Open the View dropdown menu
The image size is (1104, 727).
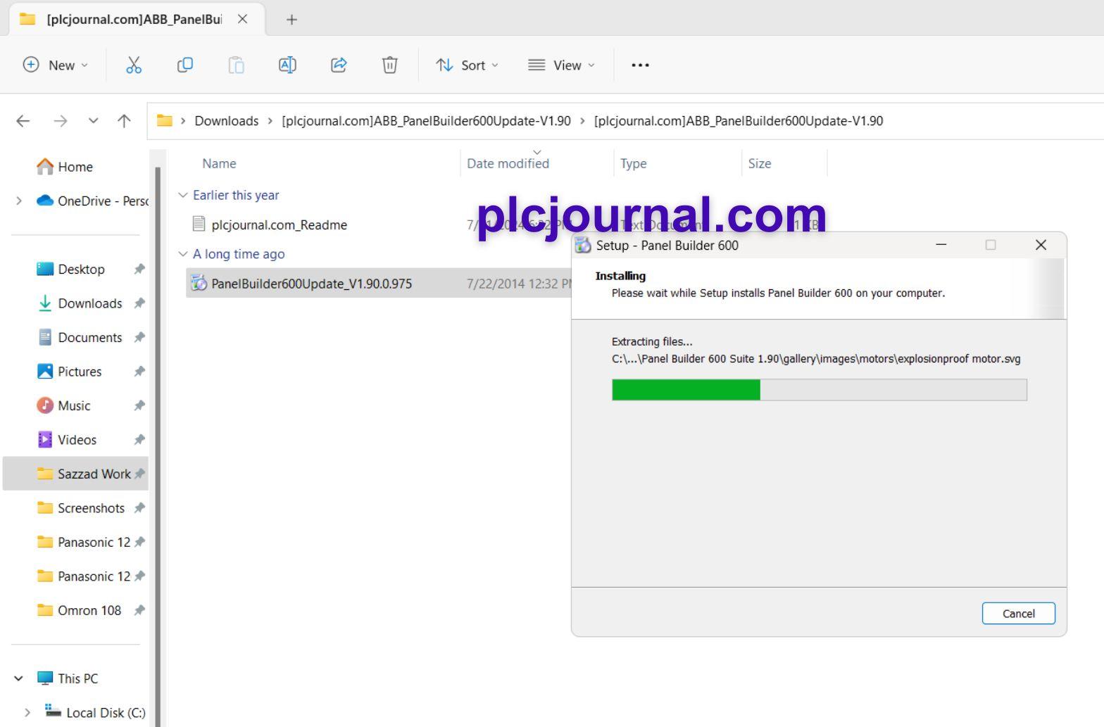point(561,65)
